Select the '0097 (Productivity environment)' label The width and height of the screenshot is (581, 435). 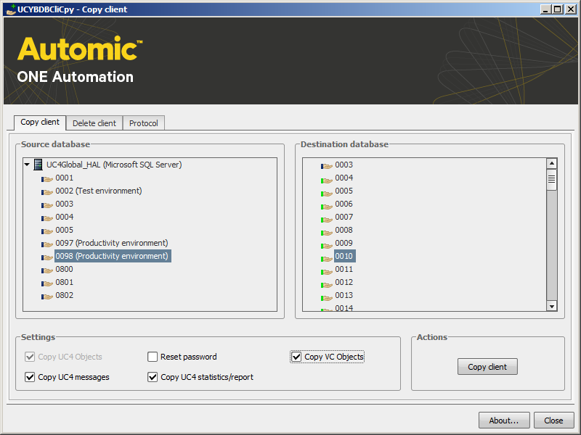click(112, 243)
